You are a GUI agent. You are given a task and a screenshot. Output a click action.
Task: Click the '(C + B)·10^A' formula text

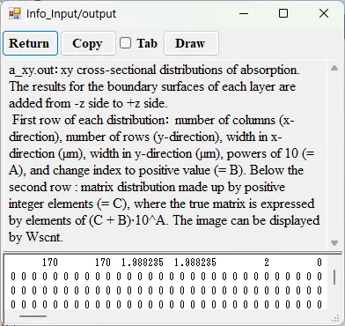(128, 220)
